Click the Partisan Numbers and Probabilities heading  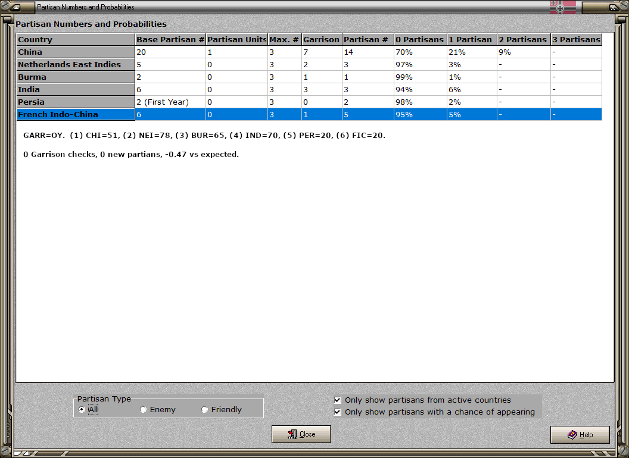pyautogui.click(x=91, y=24)
